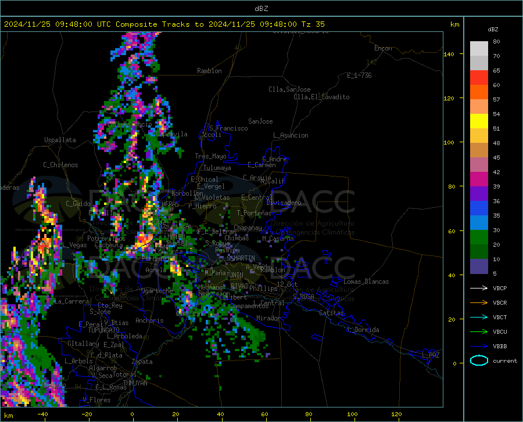The width and height of the screenshot is (523, 422).
Task: Click the 'Lomas_Blancas' map label
Action: point(366,282)
